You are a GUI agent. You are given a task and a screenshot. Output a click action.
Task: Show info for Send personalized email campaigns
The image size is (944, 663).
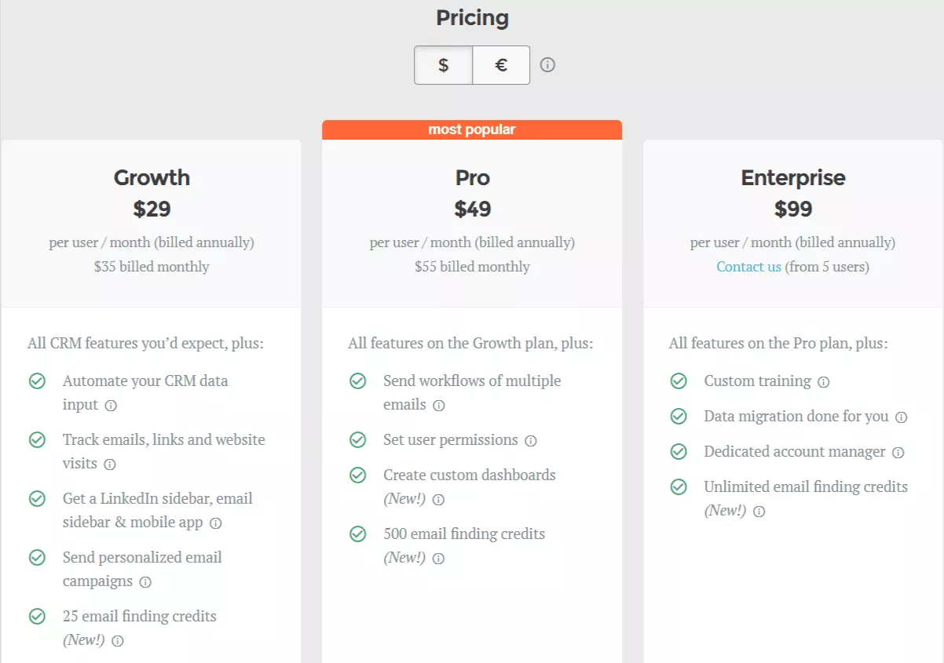click(145, 582)
